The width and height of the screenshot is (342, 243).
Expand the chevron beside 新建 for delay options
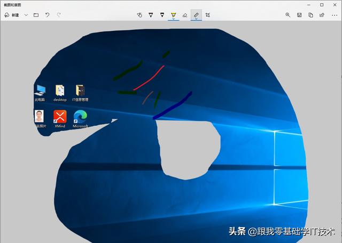pyautogui.click(x=26, y=15)
